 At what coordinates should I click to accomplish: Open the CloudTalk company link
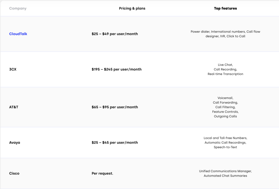(x=18, y=34)
